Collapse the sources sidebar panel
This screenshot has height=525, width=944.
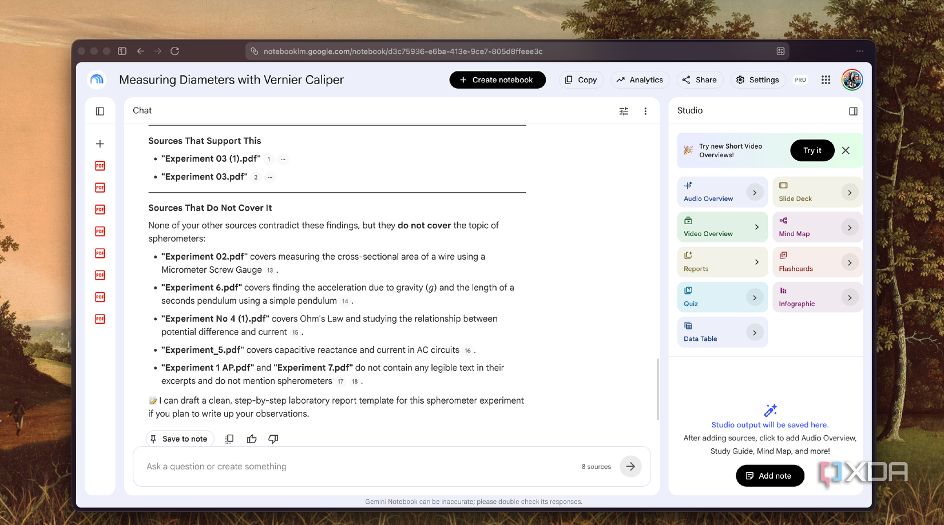click(x=100, y=111)
